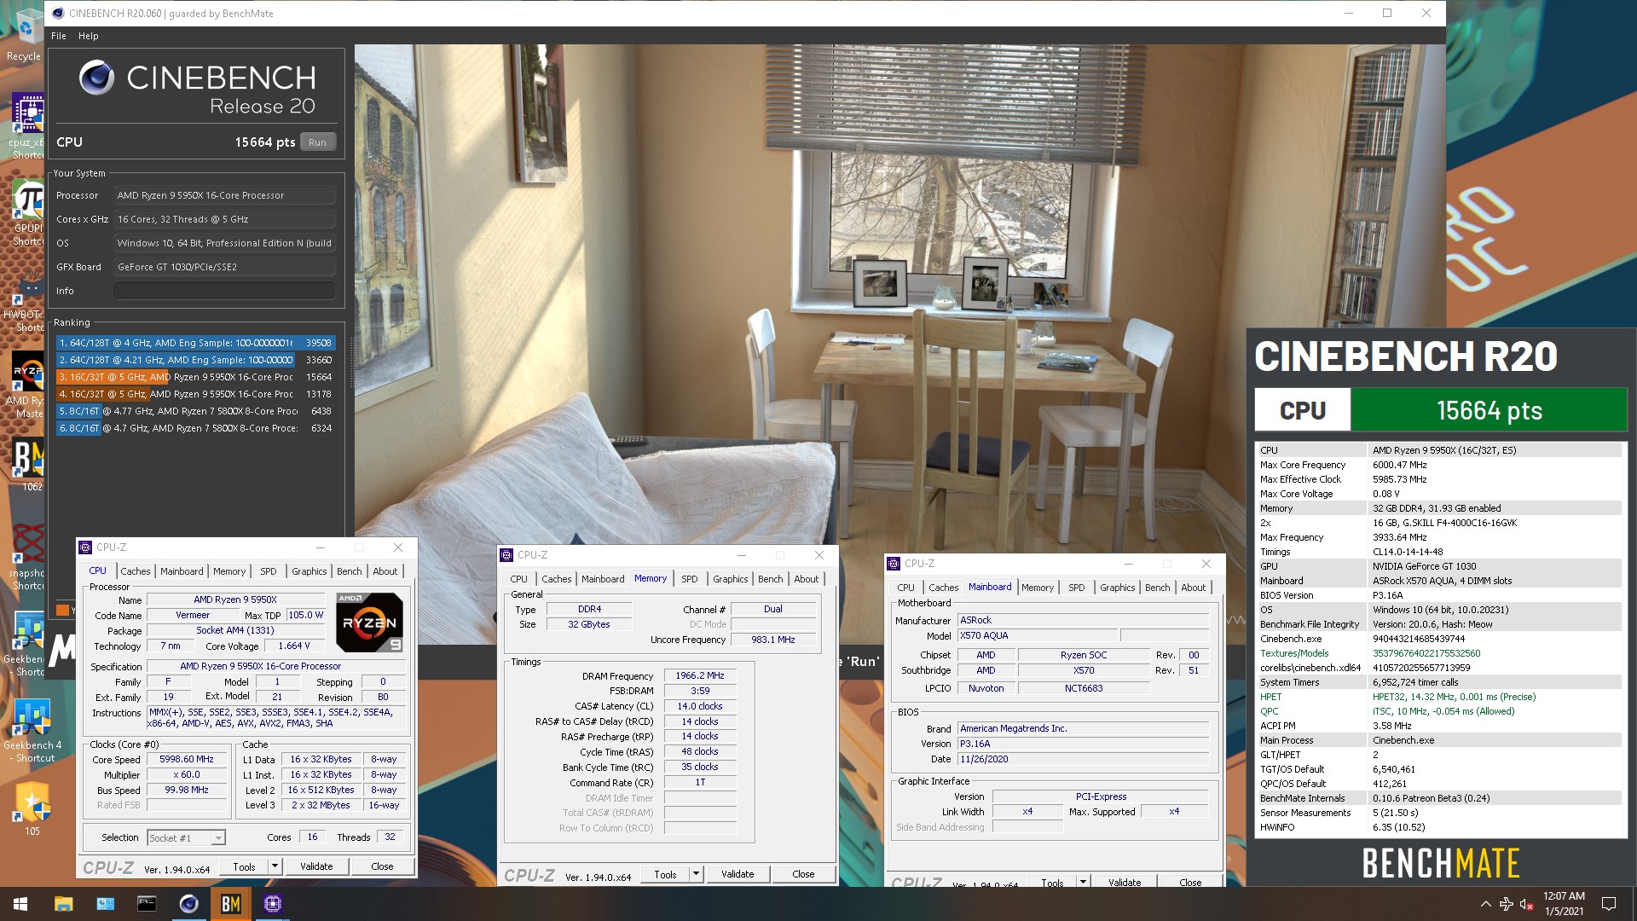The image size is (1637, 921).
Task: Open CPU tab in Mainboard CPU-Z window
Action: click(x=905, y=588)
